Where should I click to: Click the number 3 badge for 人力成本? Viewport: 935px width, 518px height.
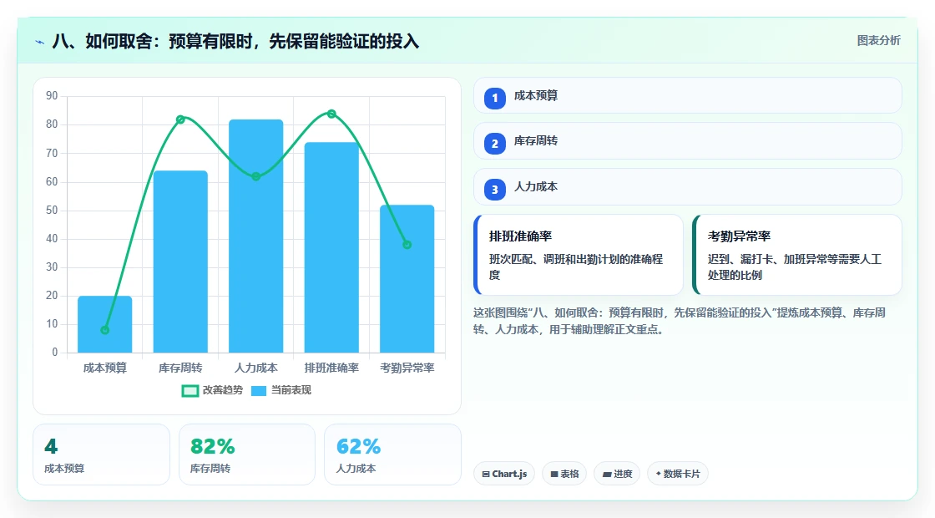(495, 190)
